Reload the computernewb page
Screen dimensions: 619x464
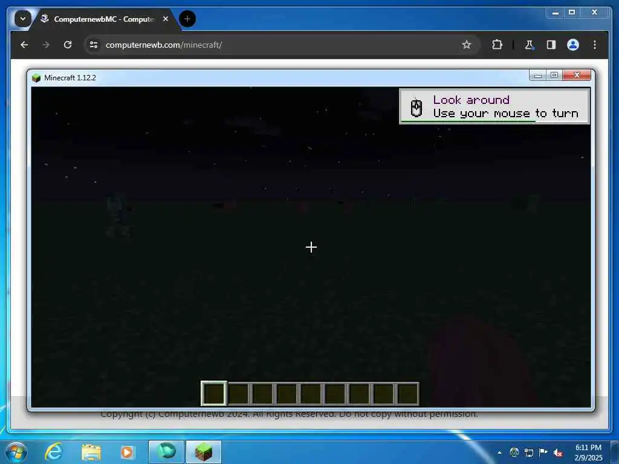68,45
